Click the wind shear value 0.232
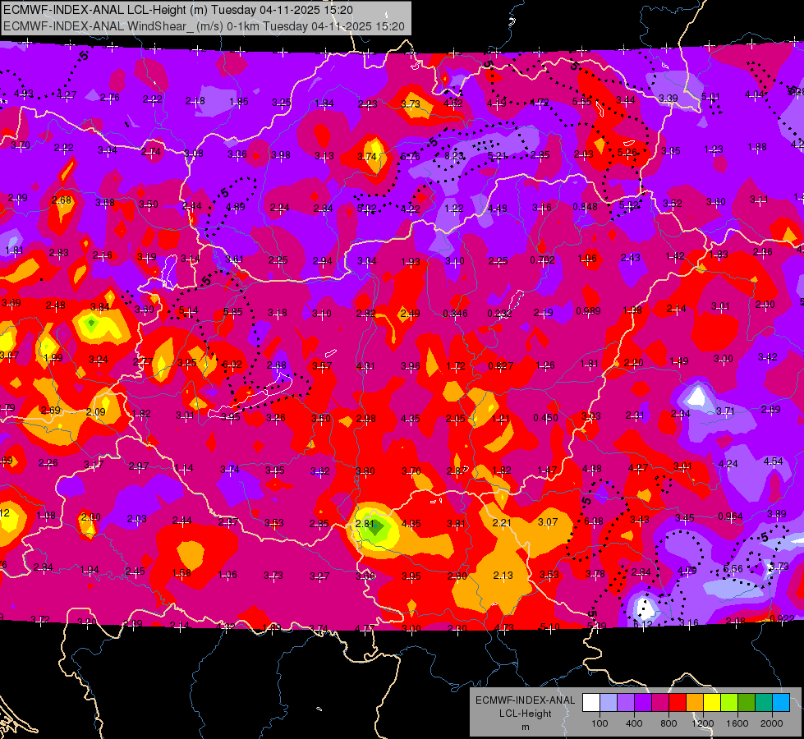The image size is (804, 739). click(x=500, y=313)
